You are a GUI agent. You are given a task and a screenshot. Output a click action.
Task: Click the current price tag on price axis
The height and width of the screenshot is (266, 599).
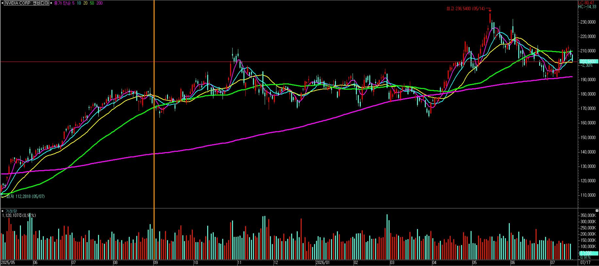(589, 61)
